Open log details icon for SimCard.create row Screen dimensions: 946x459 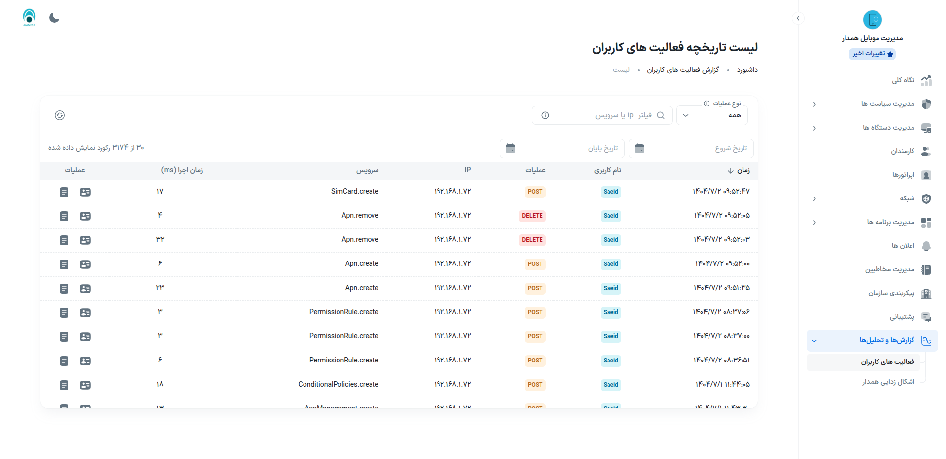pos(64,192)
